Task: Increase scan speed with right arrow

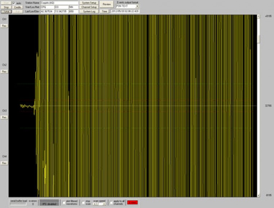Action: (104, 204)
